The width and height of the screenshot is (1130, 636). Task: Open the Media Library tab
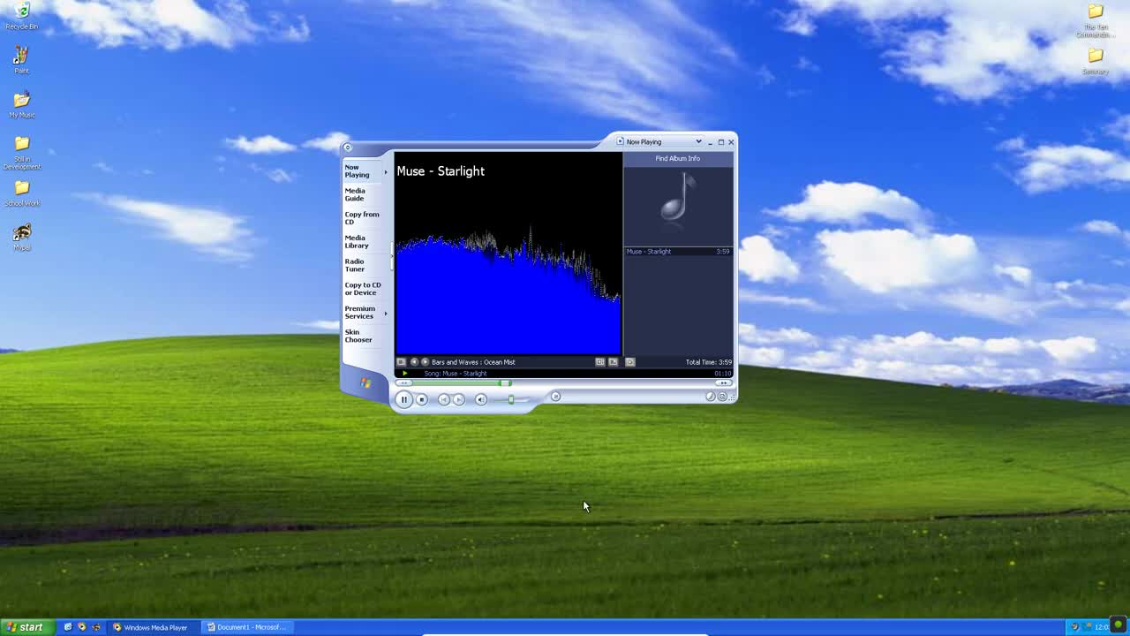pos(357,241)
